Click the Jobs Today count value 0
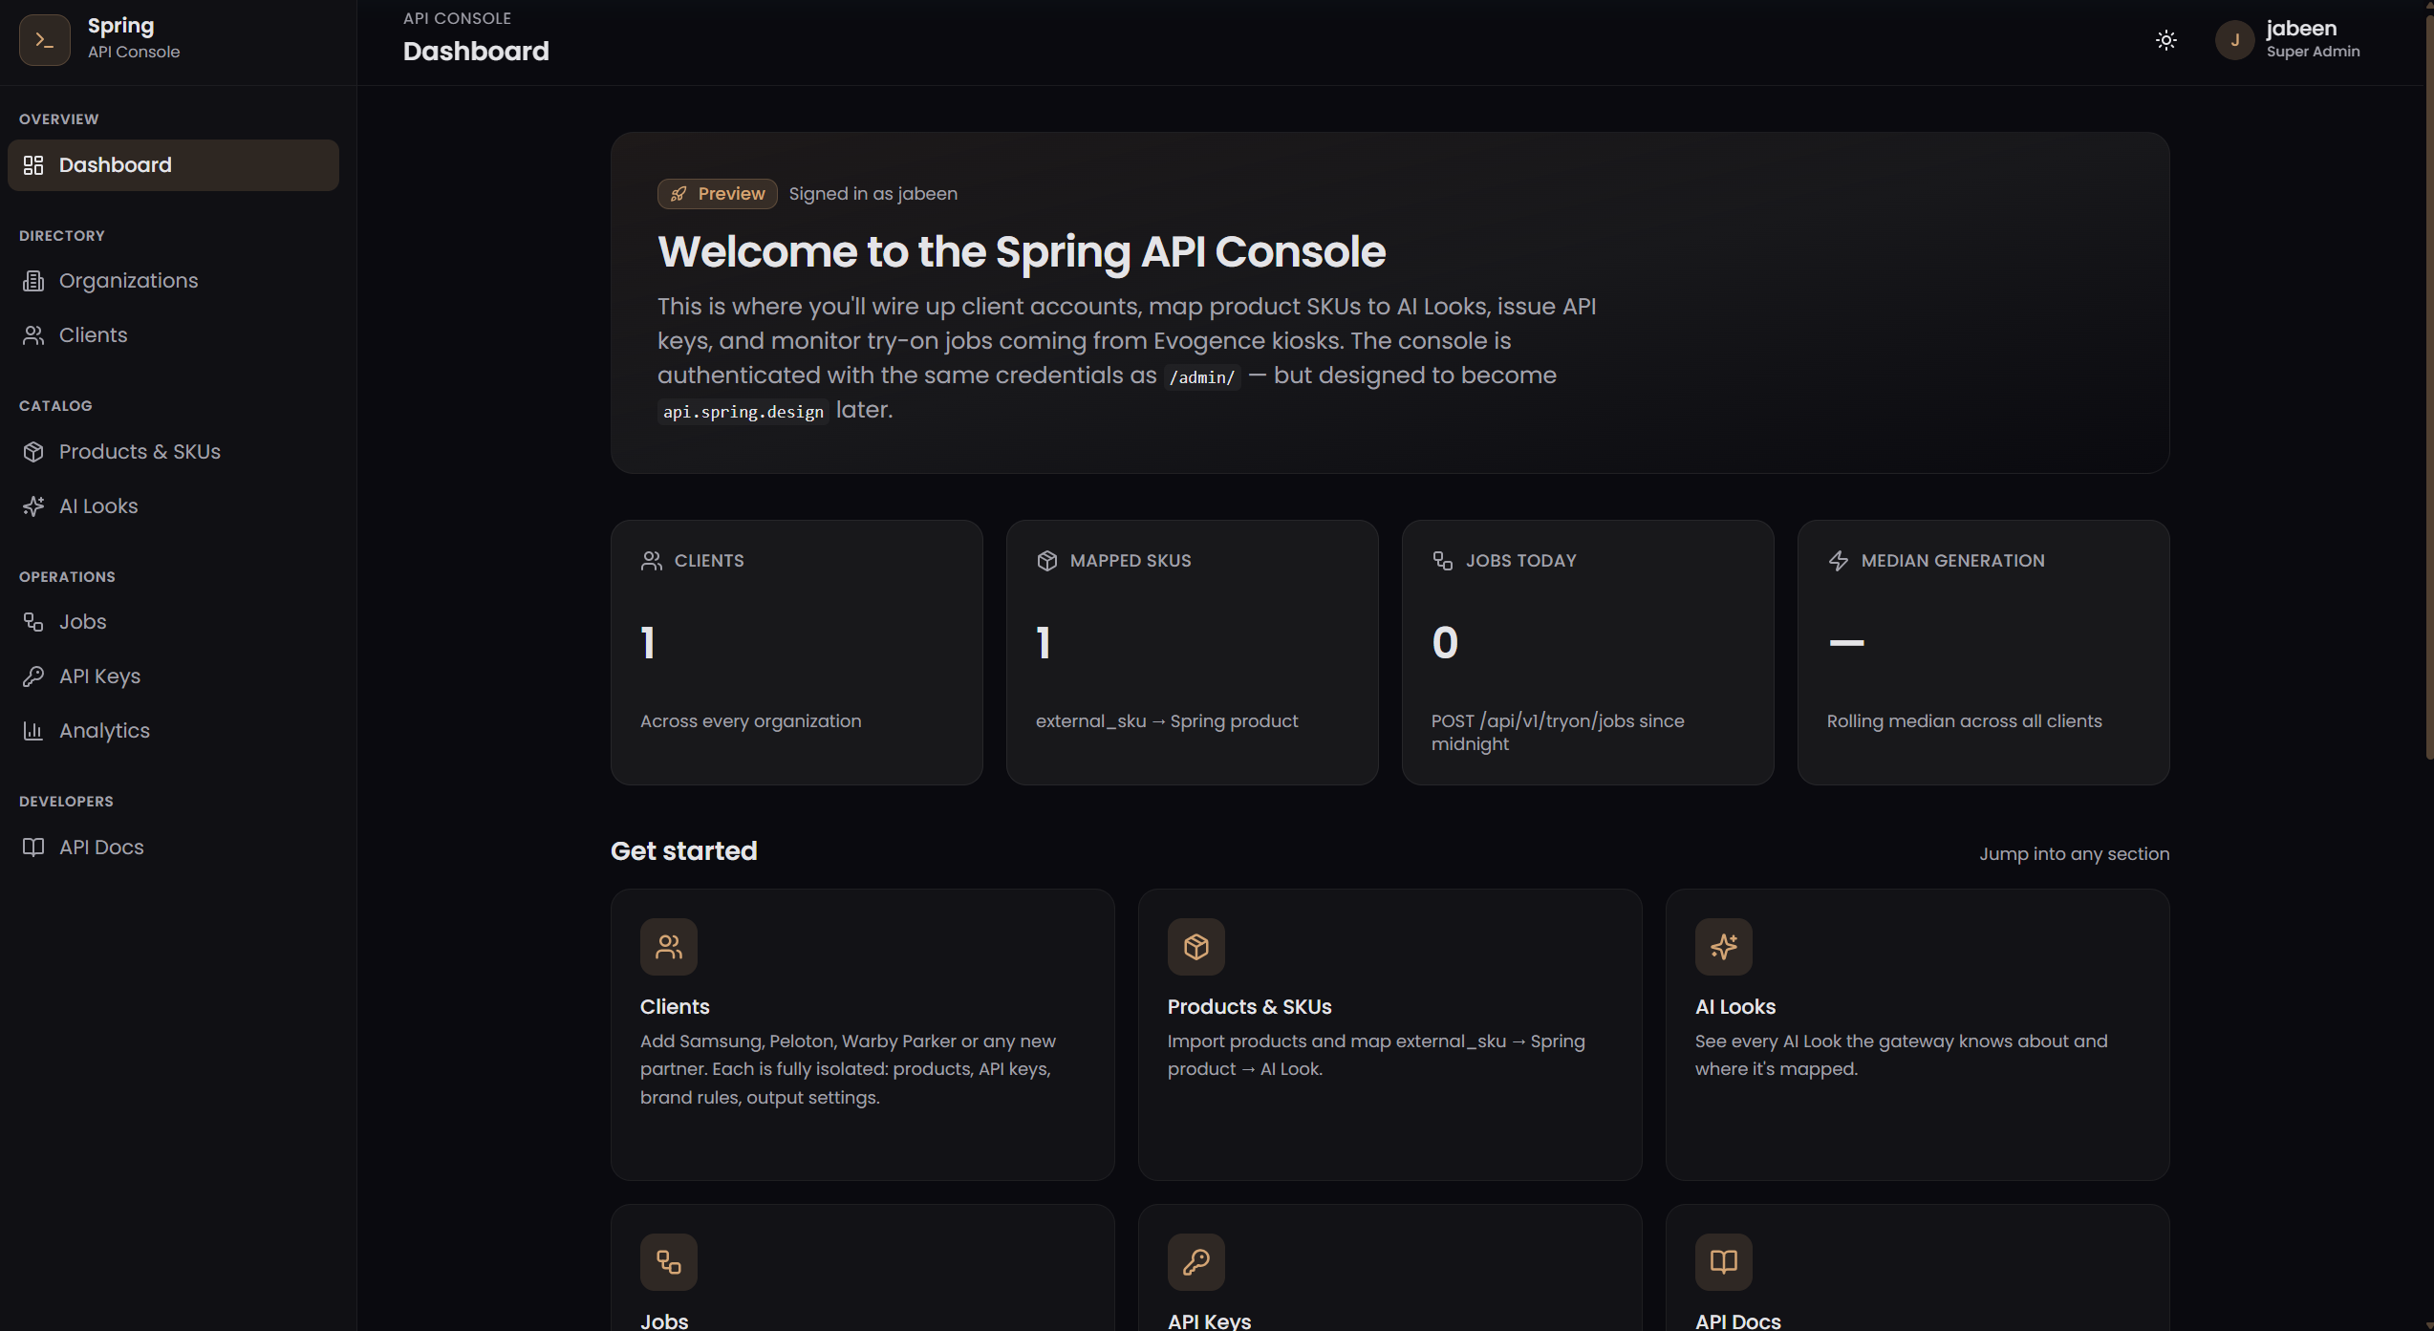2434x1331 pixels. [1445, 642]
